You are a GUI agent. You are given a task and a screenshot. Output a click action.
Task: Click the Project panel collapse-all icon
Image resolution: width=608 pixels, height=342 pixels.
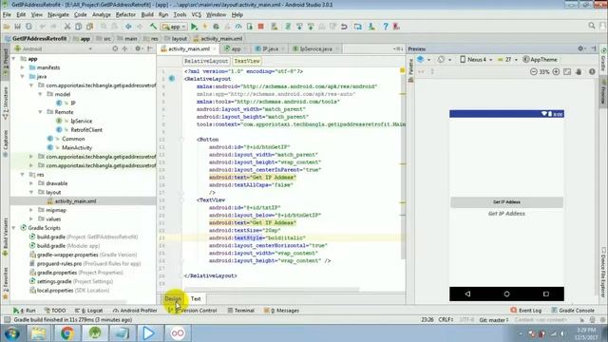click(124, 48)
